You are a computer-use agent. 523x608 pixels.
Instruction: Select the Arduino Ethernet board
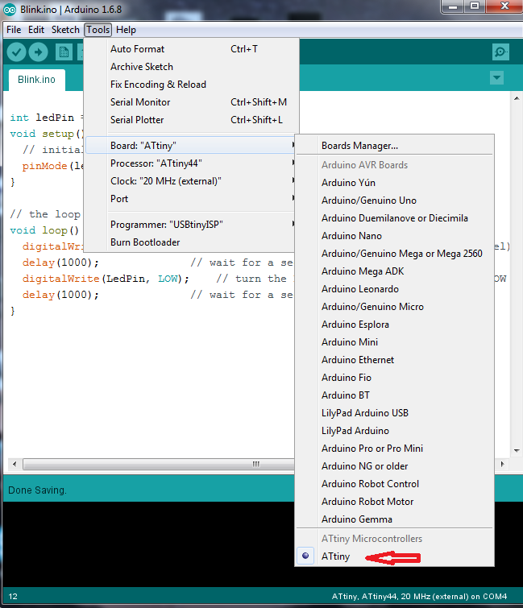[394, 360]
